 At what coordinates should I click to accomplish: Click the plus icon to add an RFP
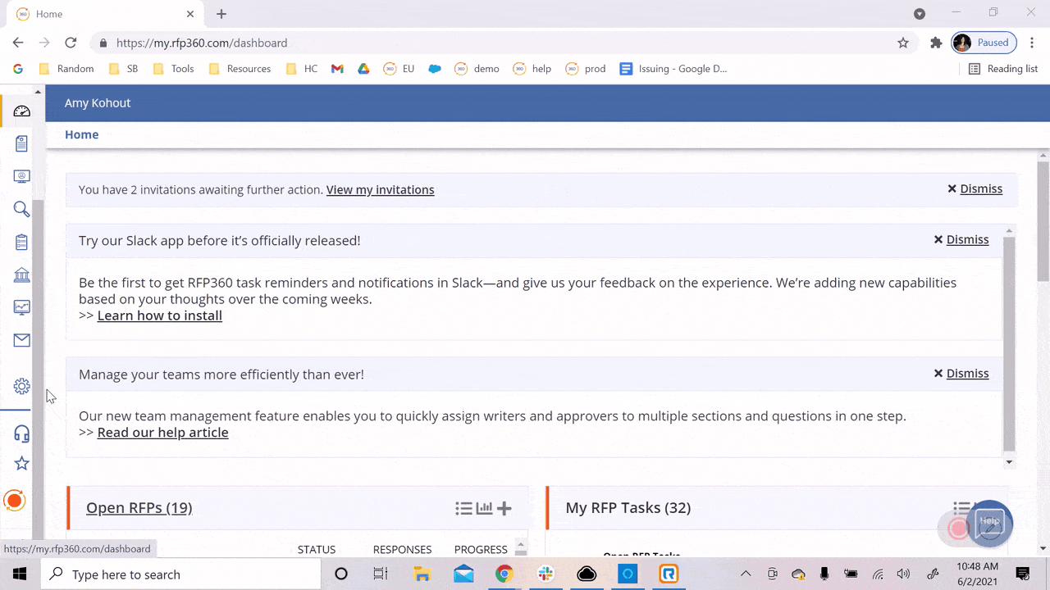click(x=504, y=508)
